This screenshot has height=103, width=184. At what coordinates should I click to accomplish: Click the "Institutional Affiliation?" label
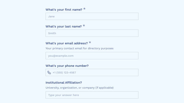(x=64, y=83)
